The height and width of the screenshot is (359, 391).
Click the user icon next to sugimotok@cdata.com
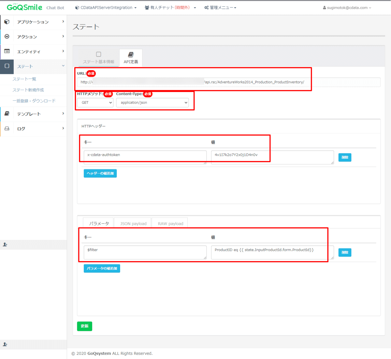(325, 7)
